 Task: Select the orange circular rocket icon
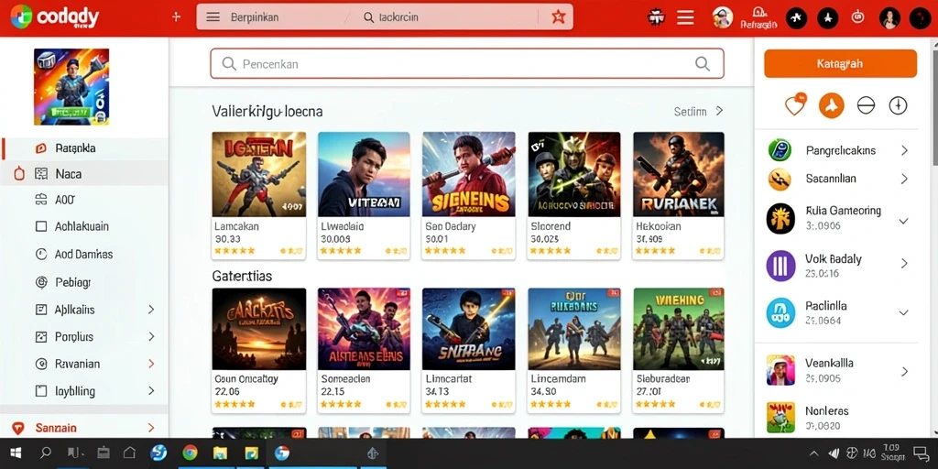[x=831, y=105]
